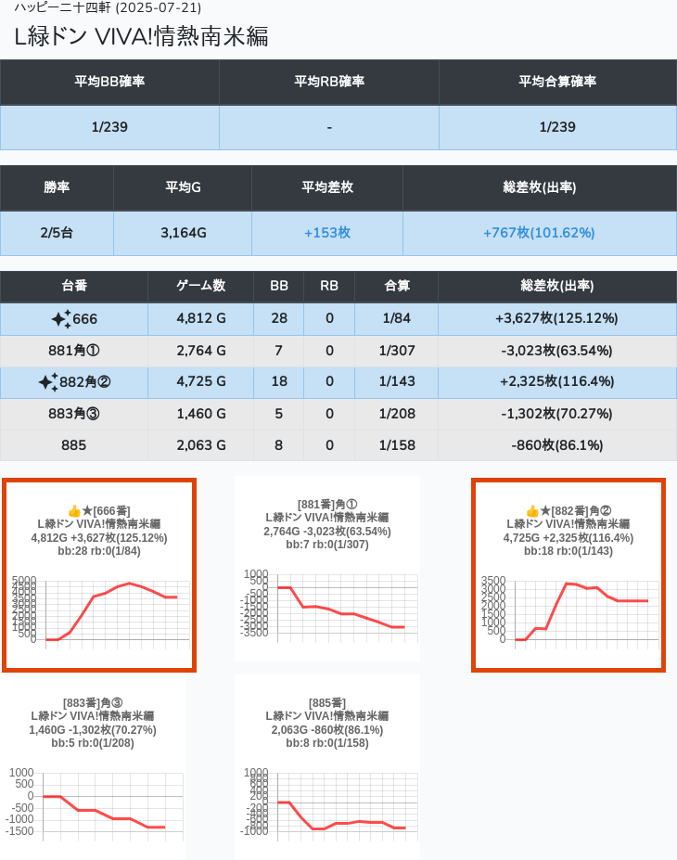Click thumbs-up icon on the 666番 card
Viewport: 677px width, 860px height.
74,511
